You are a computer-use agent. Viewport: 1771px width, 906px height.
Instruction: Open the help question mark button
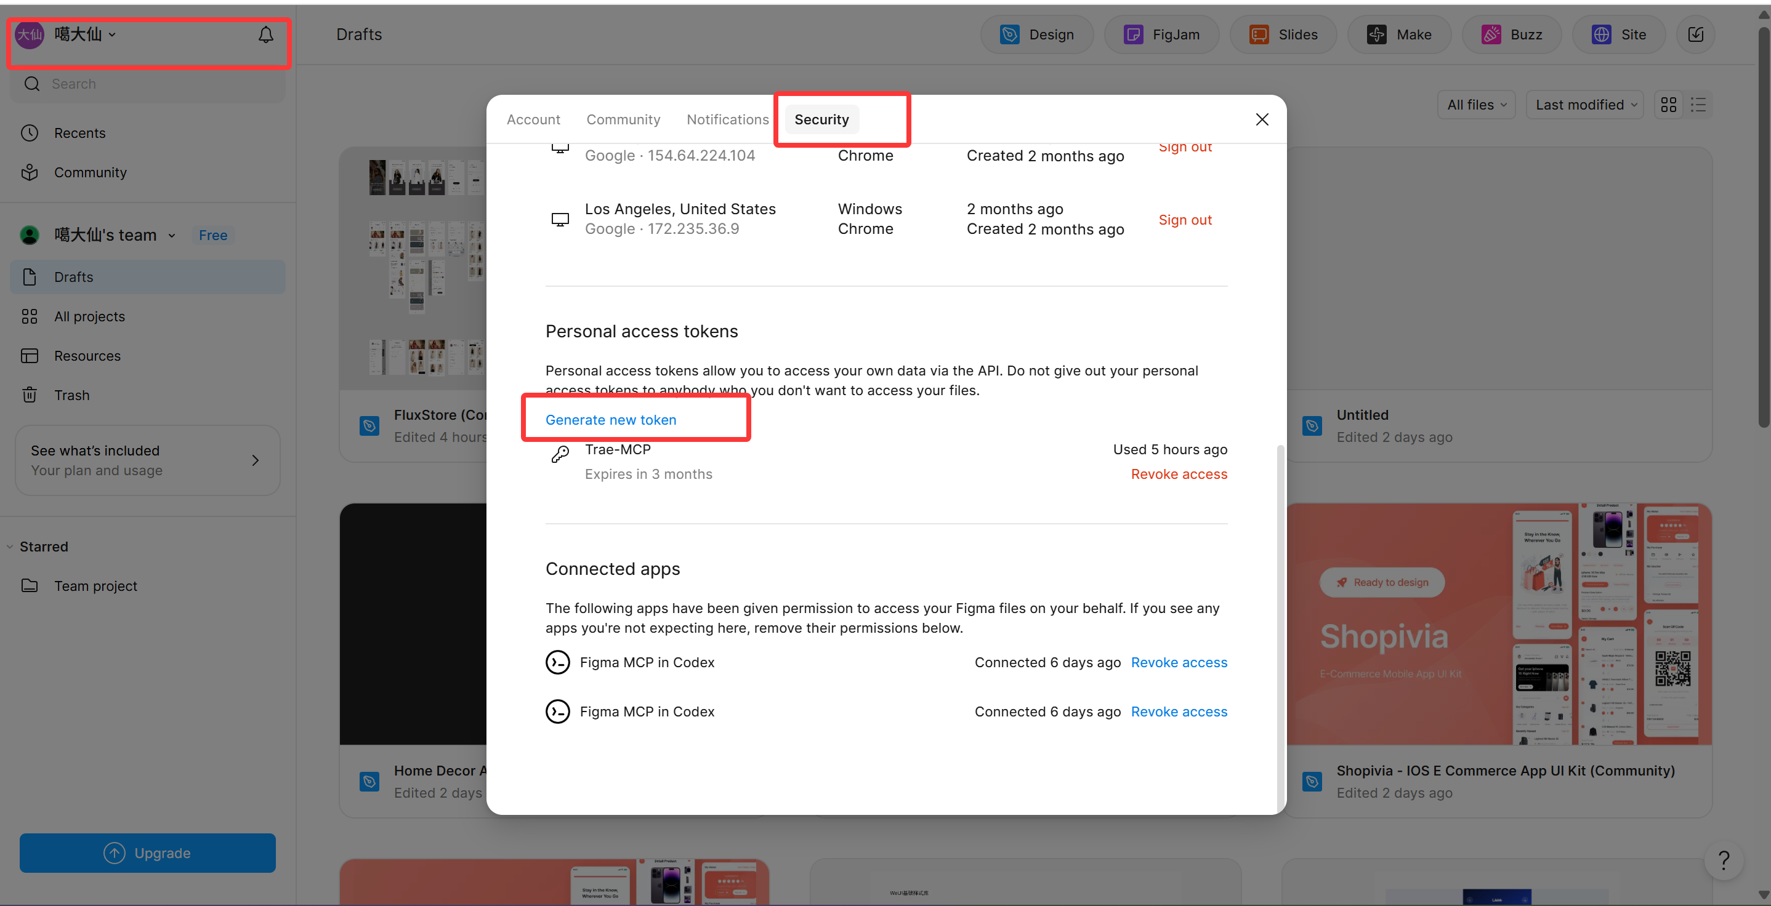(1724, 860)
